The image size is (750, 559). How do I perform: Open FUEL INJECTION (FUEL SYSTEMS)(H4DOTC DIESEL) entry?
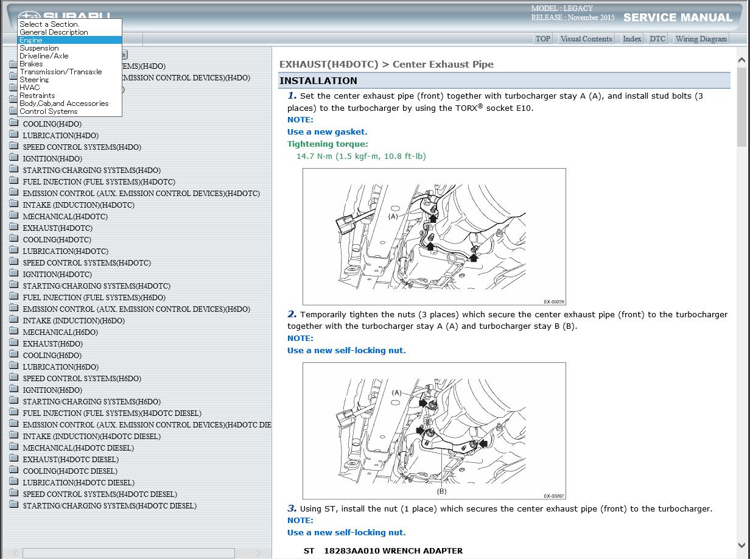(112, 413)
